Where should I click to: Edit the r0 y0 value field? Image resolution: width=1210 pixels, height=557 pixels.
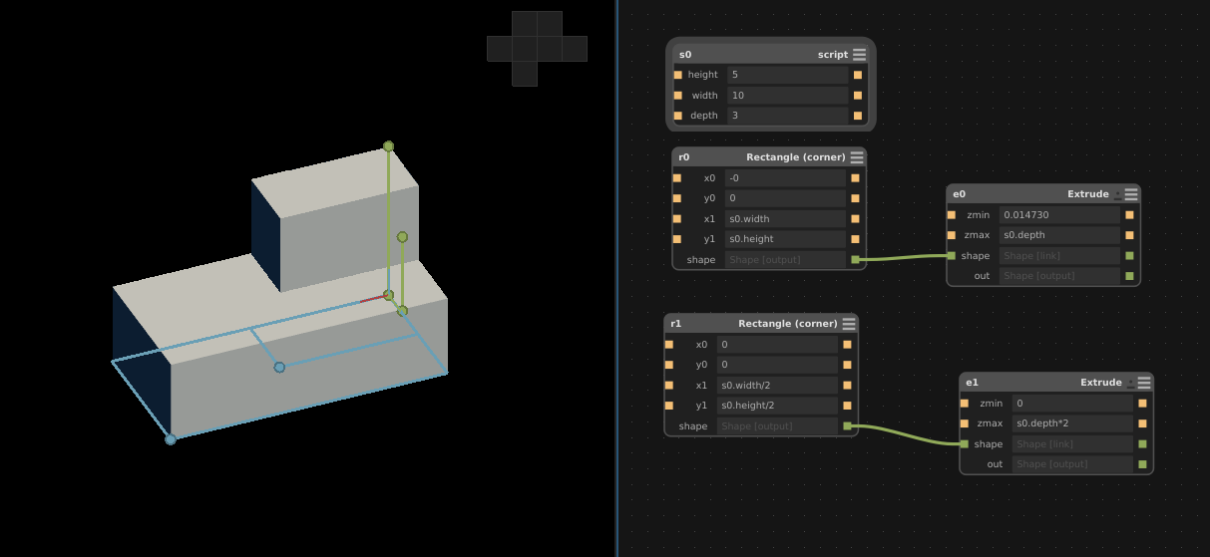click(785, 198)
